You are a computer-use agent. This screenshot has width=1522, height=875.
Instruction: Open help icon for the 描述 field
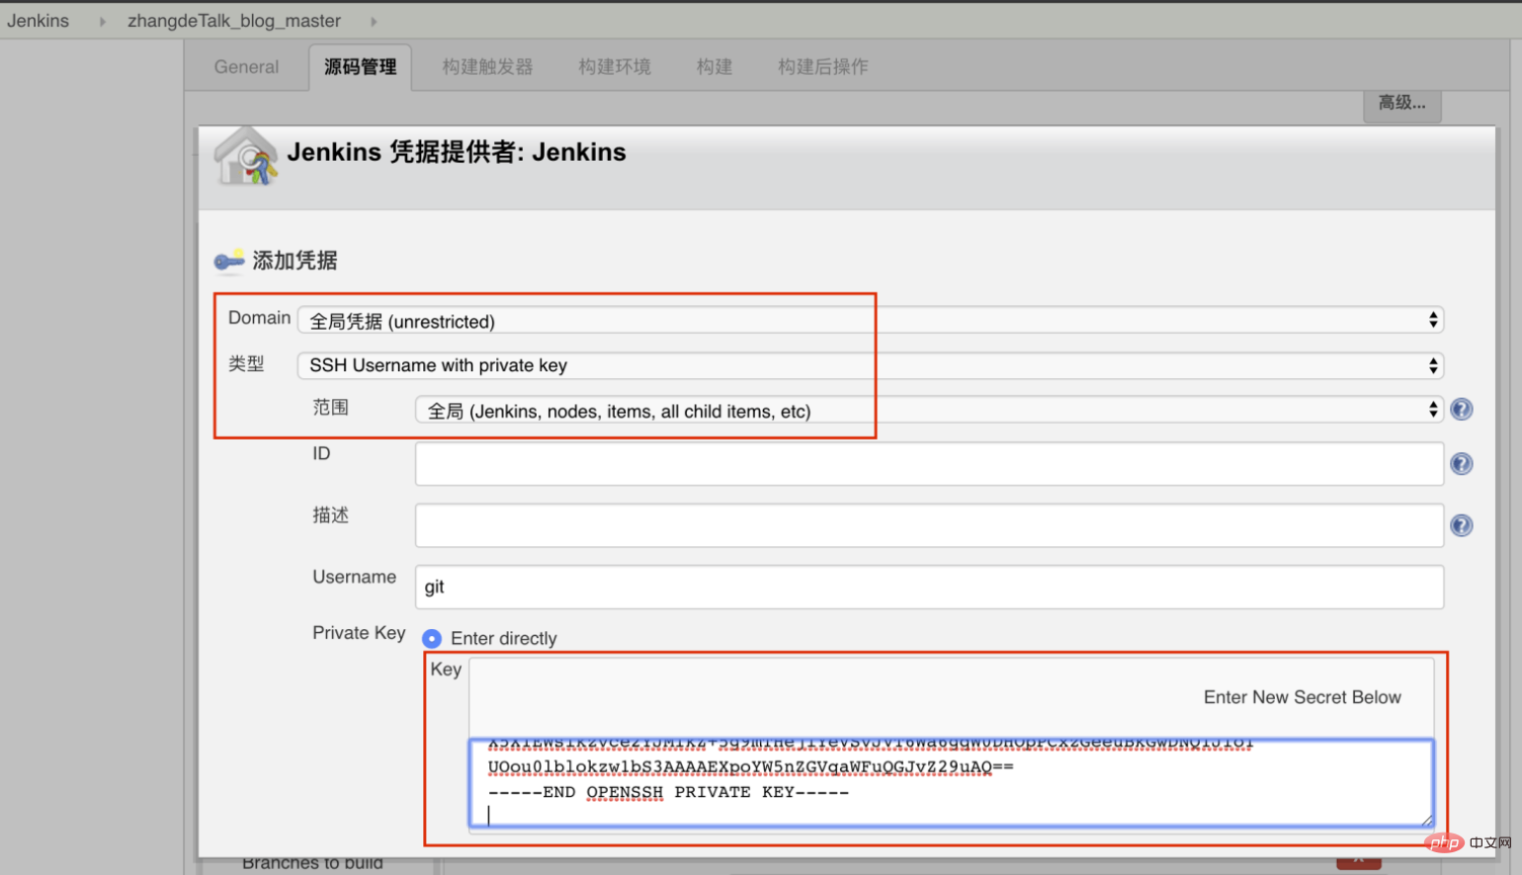(1461, 525)
